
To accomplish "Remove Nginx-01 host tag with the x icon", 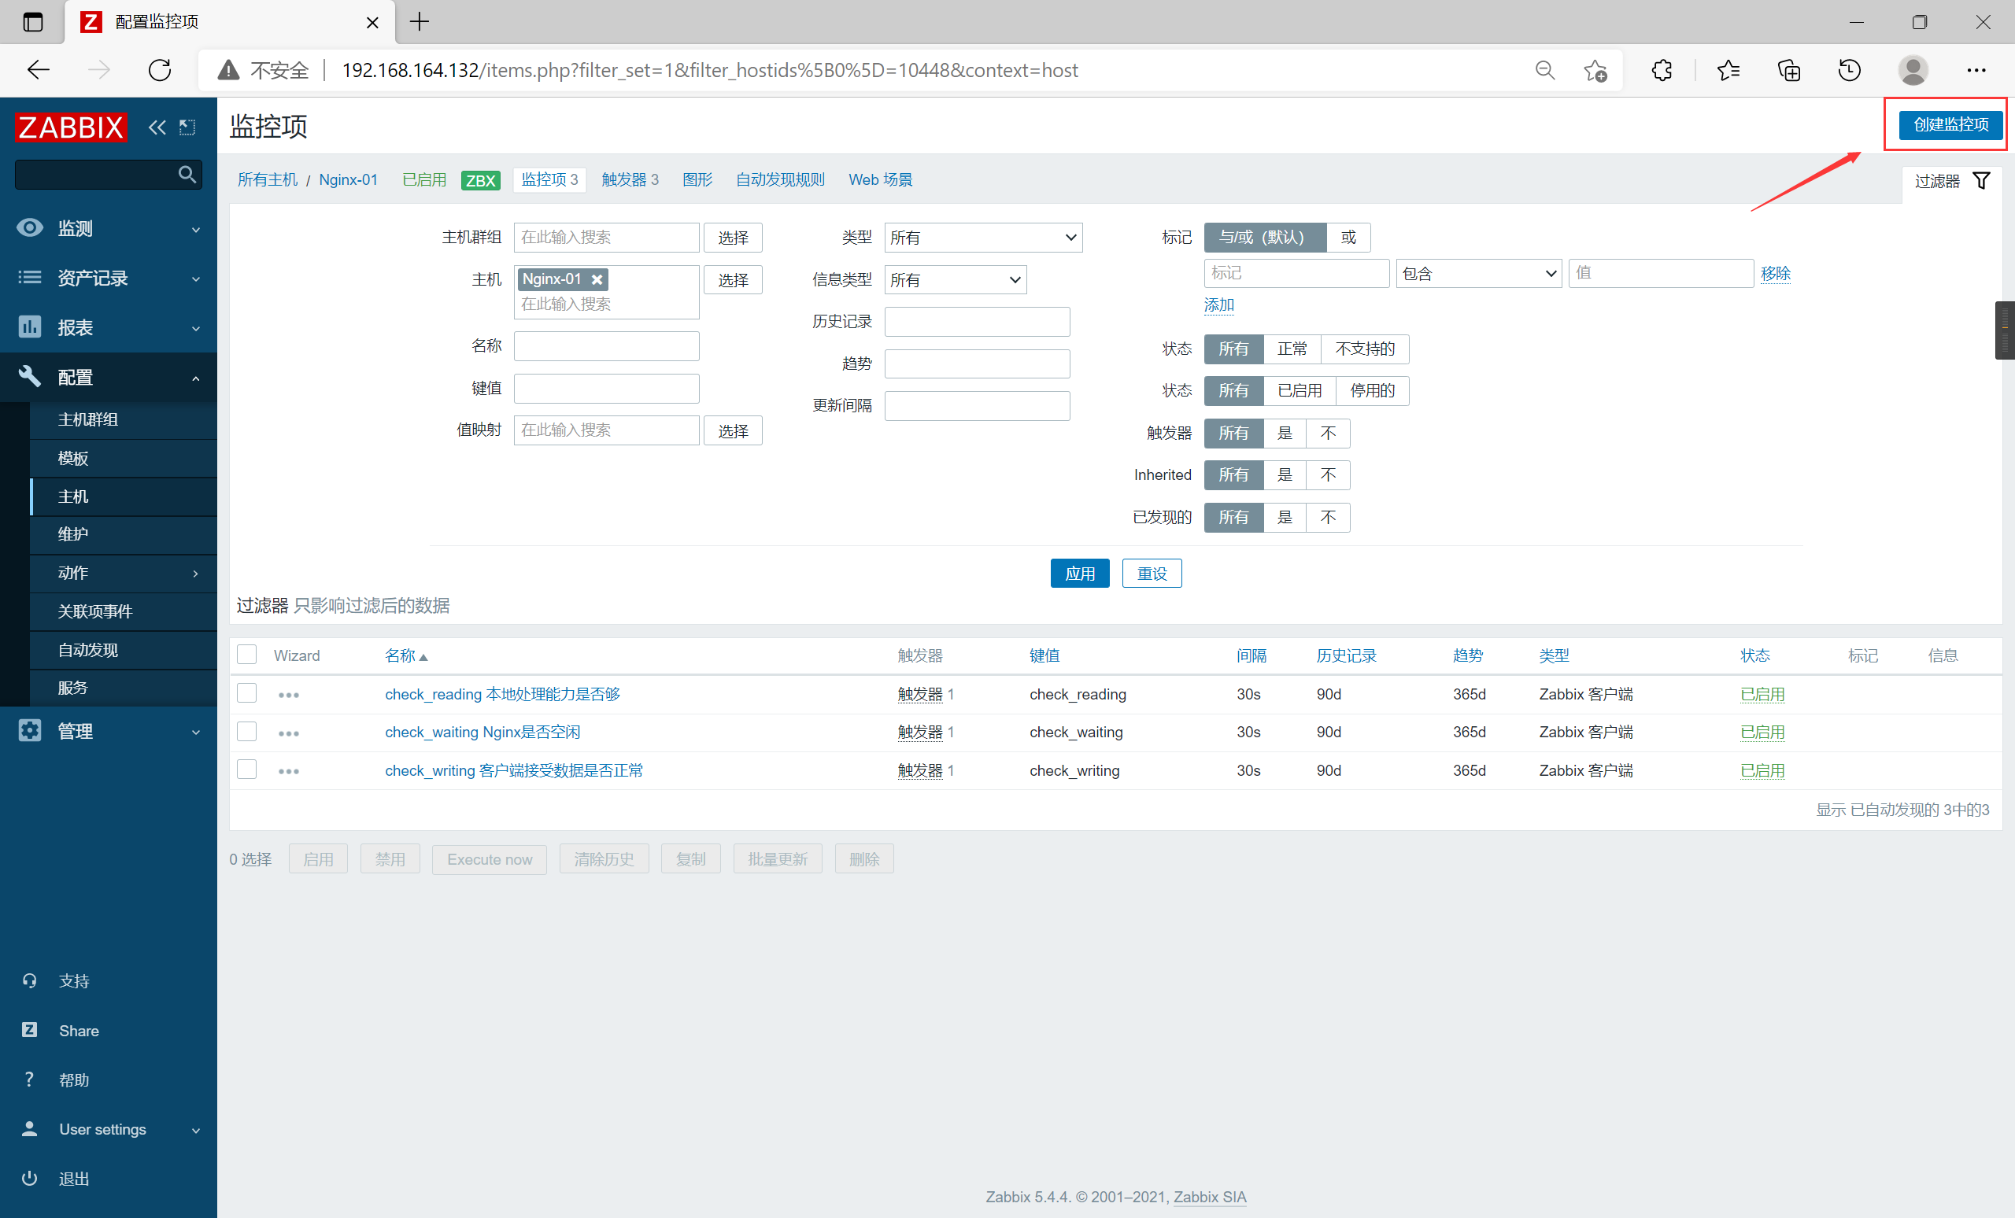I will click(597, 279).
